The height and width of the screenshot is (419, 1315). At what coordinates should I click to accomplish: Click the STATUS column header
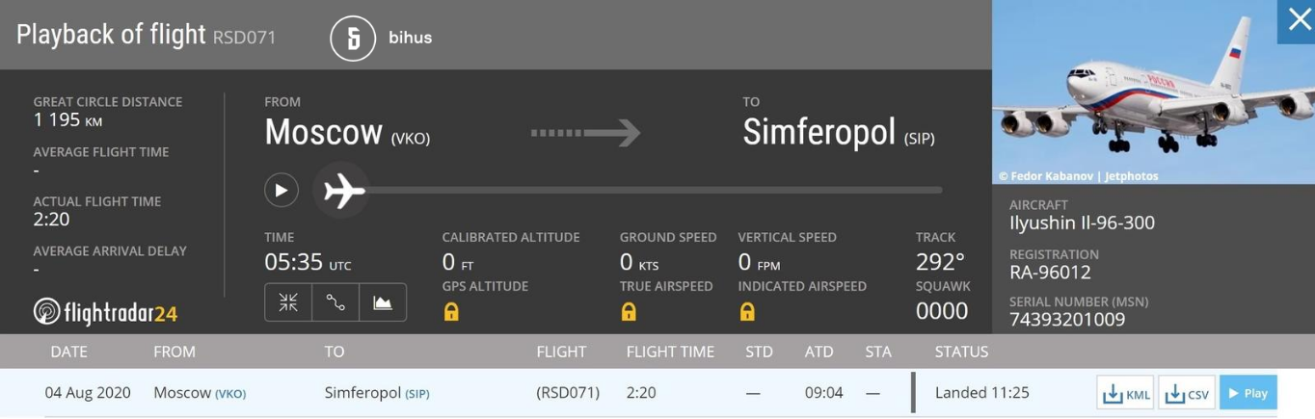[x=961, y=352]
